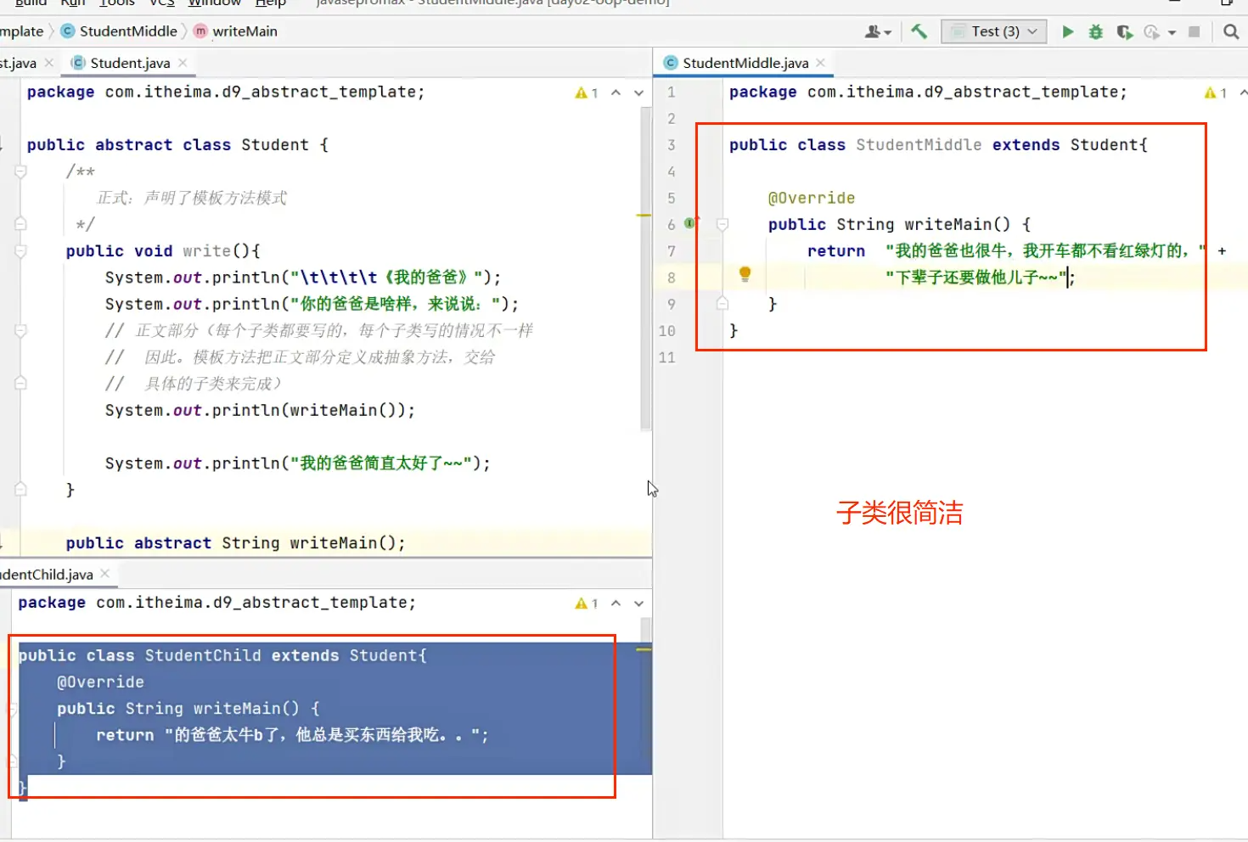The height and width of the screenshot is (842, 1248).
Task: Click the override gutter icon on line 6
Action: point(689,223)
